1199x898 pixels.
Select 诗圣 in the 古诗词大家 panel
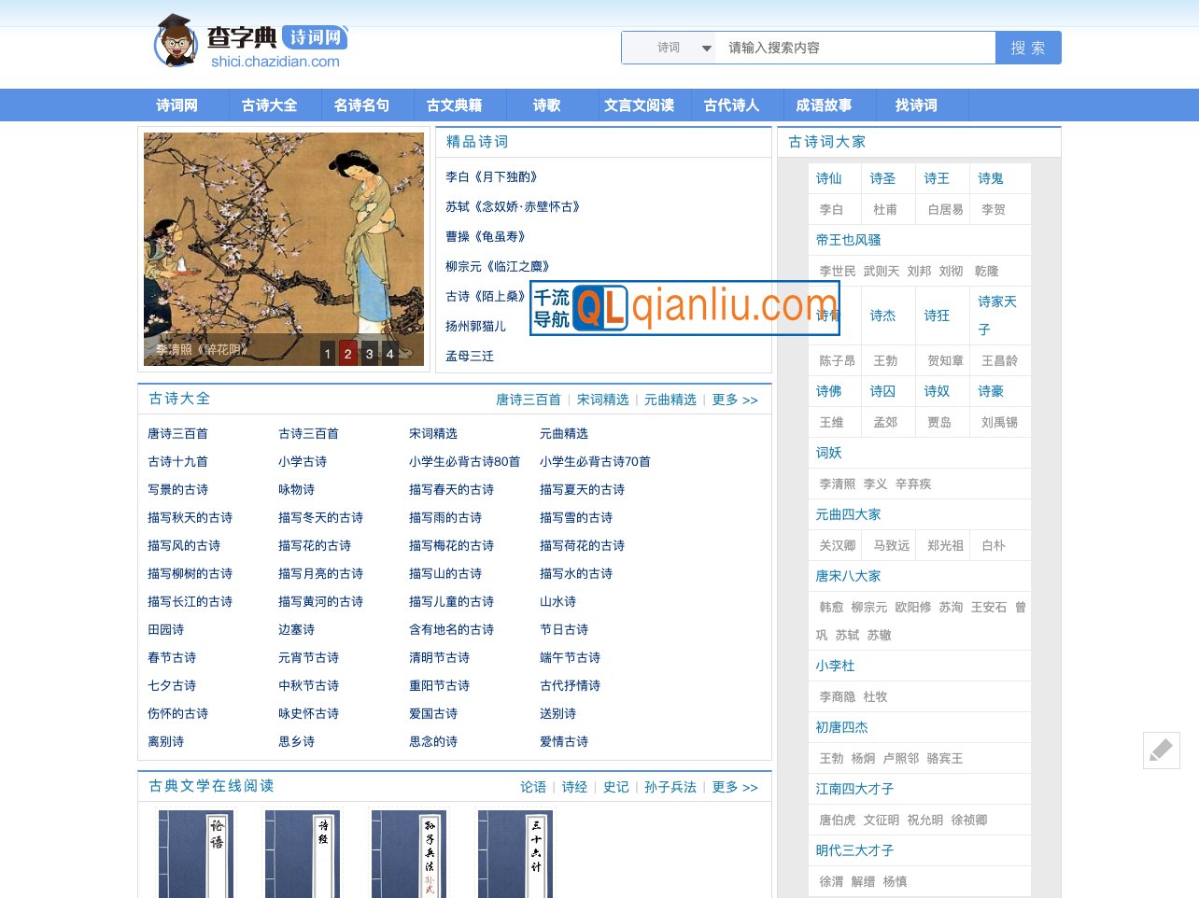click(882, 177)
